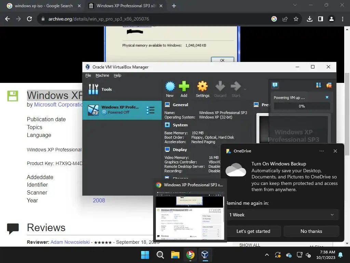Click OK in XP screenshot dialog
350x263 pixels.
point(222,60)
